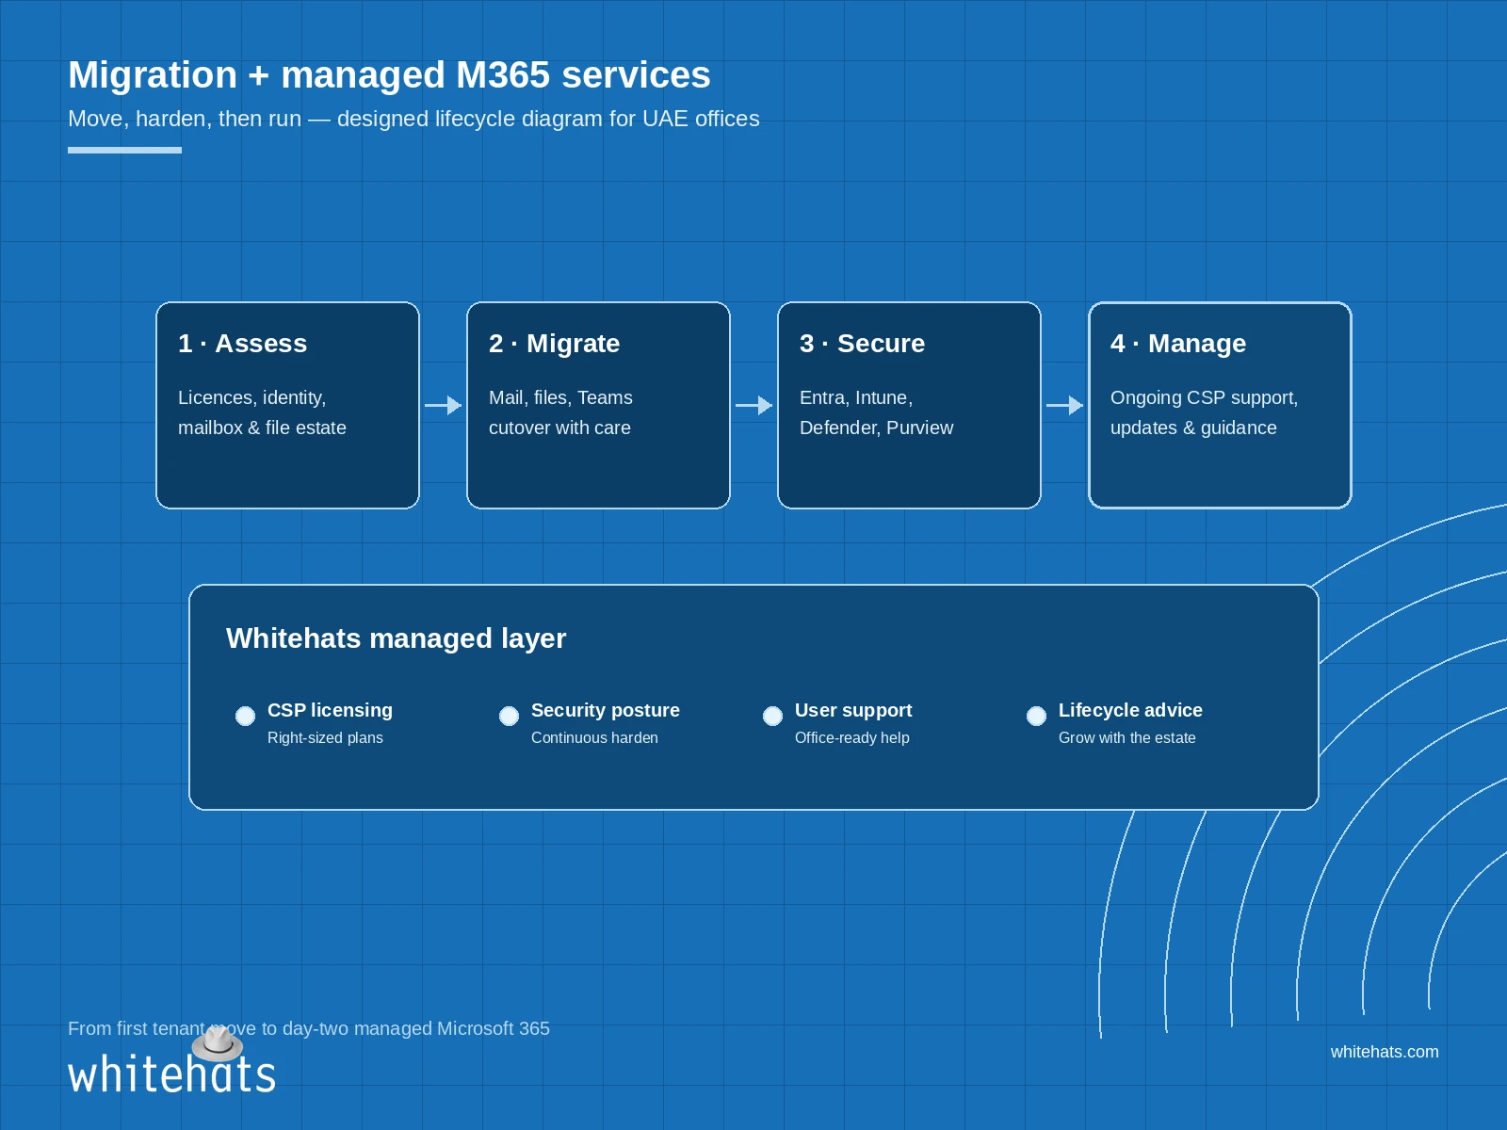
Task: Select the '1 · Assess' heading
Action: [x=243, y=344]
